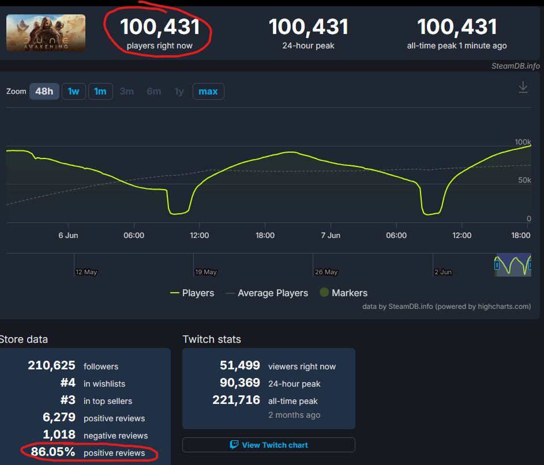
Task: Switch chart zoom to 1m
Action: (x=100, y=92)
